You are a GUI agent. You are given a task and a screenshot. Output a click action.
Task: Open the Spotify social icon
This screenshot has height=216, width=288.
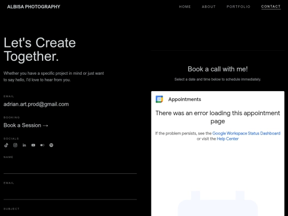coord(51,145)
